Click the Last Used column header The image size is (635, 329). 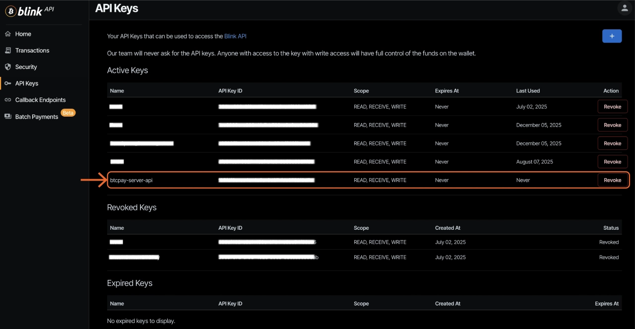coord(528,91)
